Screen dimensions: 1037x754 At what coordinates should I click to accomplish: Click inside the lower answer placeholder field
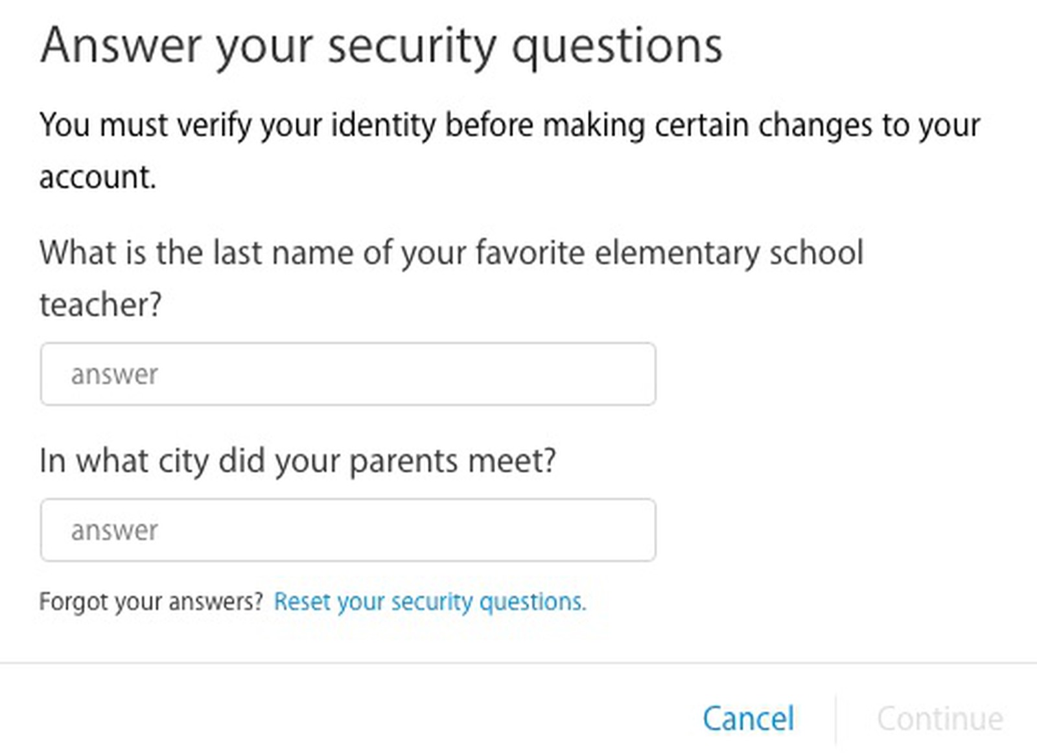pos(348,530)
